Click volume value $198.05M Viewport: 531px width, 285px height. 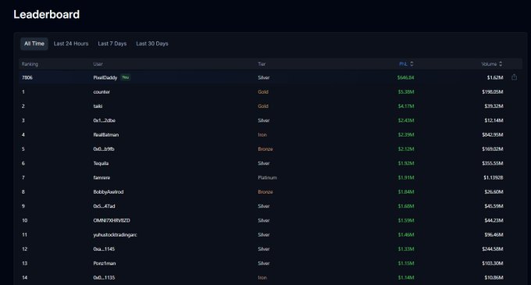[x=493, y=91]
